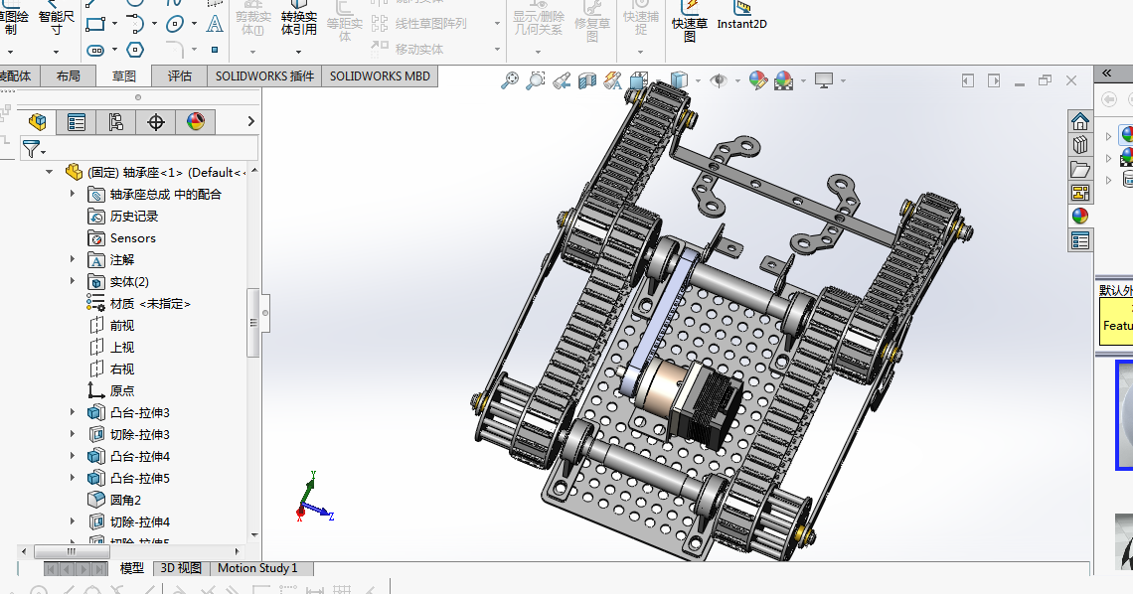Open the Hide/Show Items dropdown arrow

click(737, 80)
